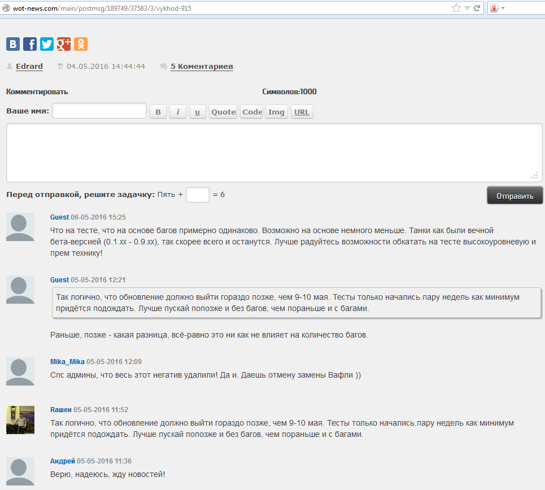Click the timestamp 05-05-2016 12:09
The width and height of the screenshot is (545, 490).
click(x=114, y=362)
